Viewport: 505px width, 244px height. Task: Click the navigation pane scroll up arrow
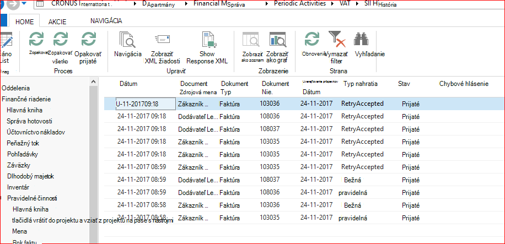[93, 82]
